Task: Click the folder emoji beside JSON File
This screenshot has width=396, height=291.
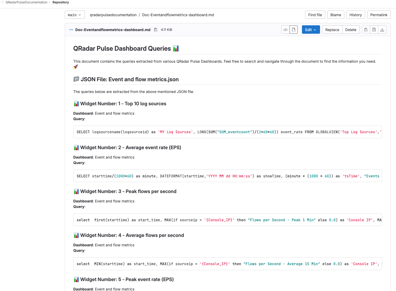Action: tap(76, 79)
